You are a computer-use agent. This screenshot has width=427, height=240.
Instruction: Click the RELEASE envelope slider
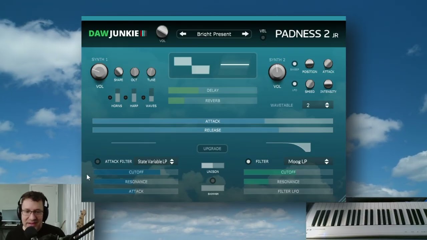point(212,130)
